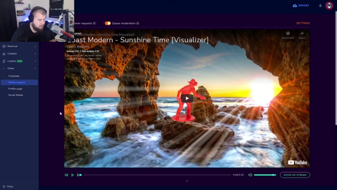The image size is (337, 190).
Task: Open the Help link
Action: [10, 186]
